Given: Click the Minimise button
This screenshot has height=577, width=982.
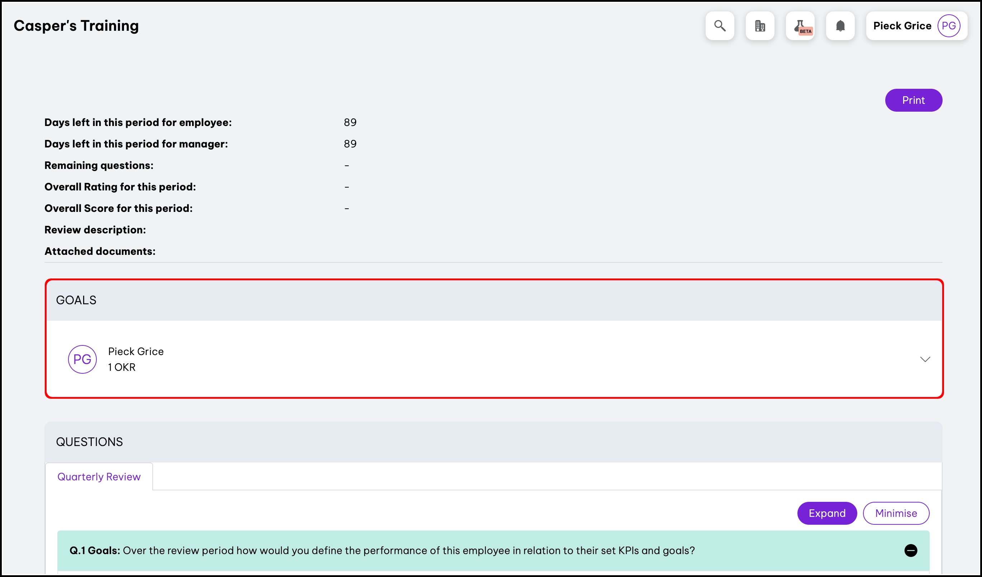Looking at the screenshot, I should click(896, 513).
